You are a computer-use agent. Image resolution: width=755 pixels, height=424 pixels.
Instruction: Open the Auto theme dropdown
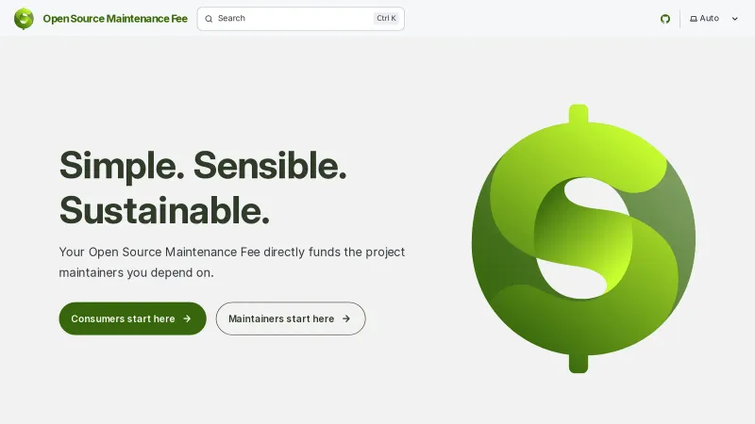tap(713, 19)
